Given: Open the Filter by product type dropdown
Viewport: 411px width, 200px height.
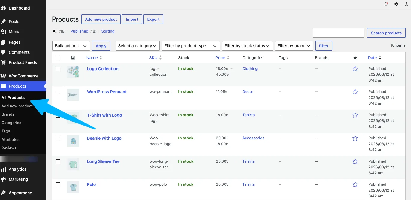Looking at the screenshot, I should point(191,46).
